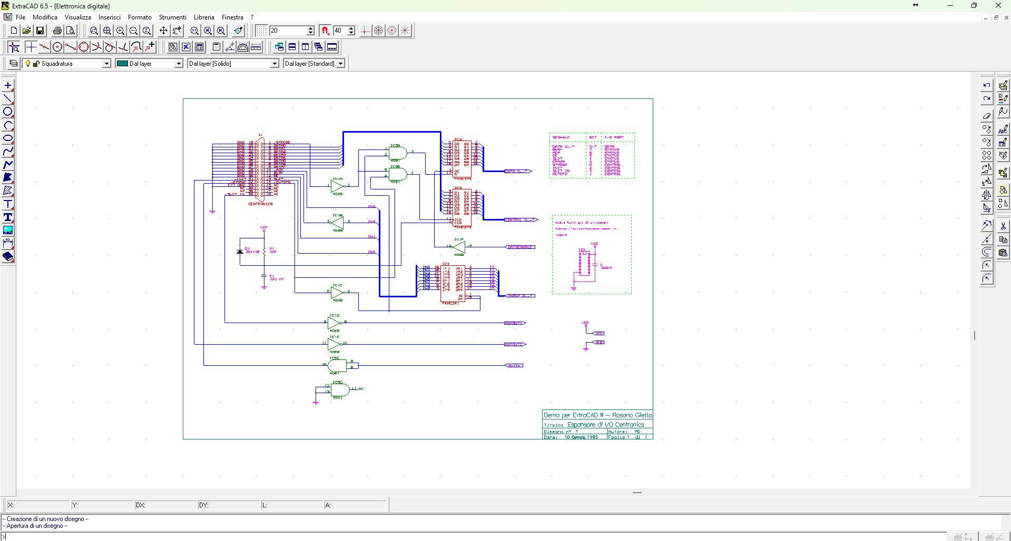Select the Circle drawing tool

[8, 112]
